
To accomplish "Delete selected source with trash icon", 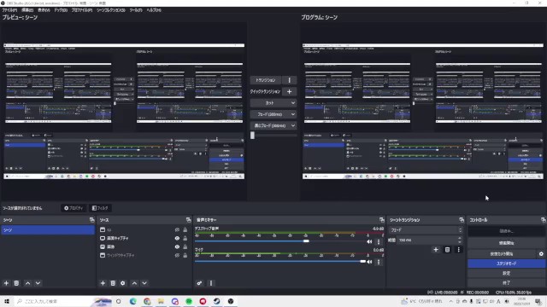I will tap(113, 283).
